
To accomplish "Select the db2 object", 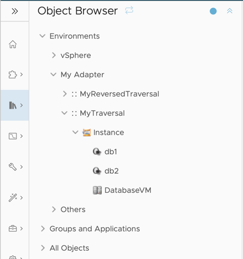I will tap(112, 171).
